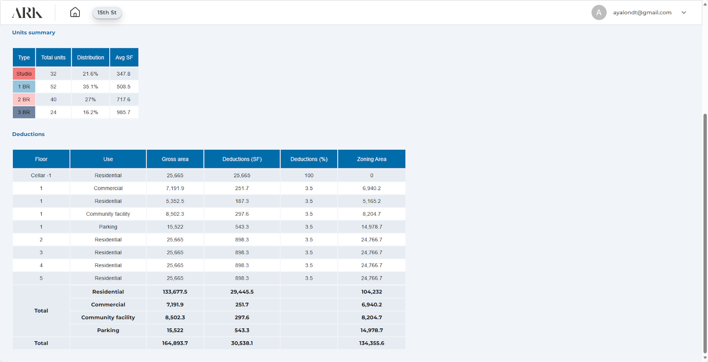Select the Studio color cell
This screenshot has width=708, height=362.
(x=24, y=74)
